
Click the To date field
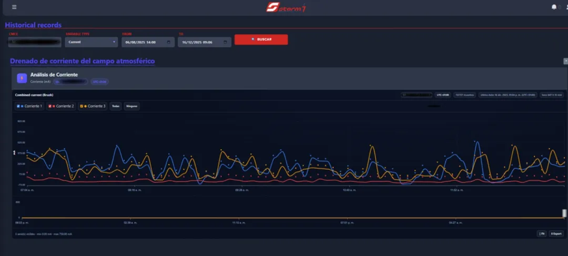204,42
